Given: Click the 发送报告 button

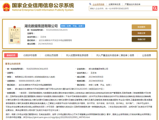Looking at the screenshot, I should click(141, 27).
